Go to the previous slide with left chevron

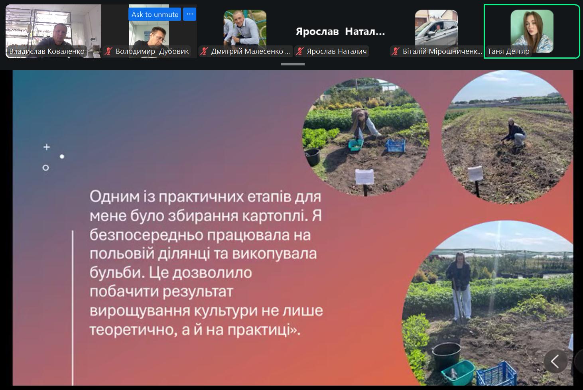pos(555,361)
